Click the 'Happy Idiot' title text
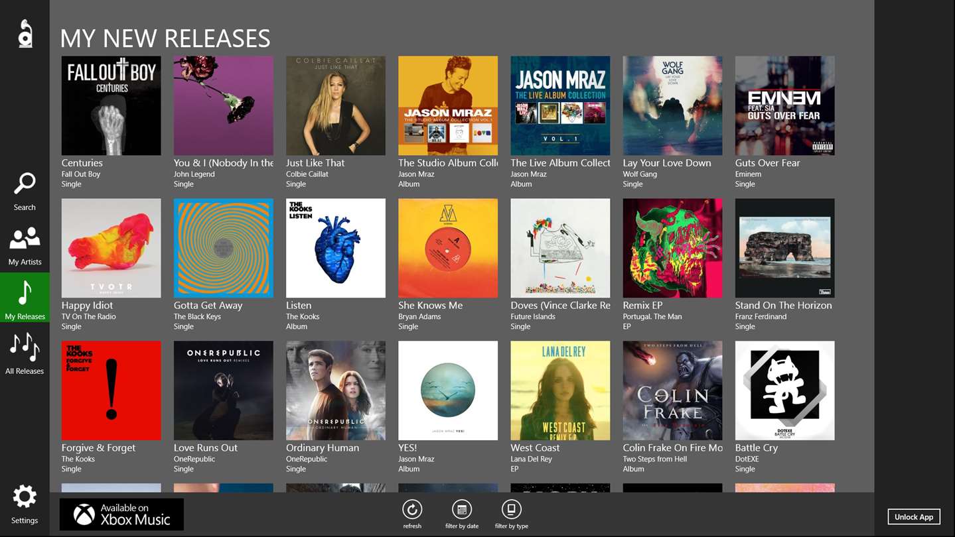 87,306
